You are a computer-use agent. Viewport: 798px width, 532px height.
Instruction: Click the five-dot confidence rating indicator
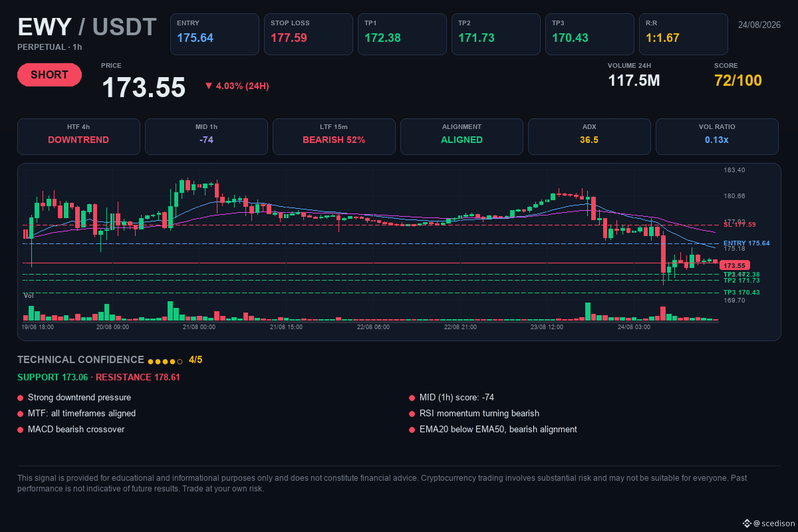pos(165,362)
